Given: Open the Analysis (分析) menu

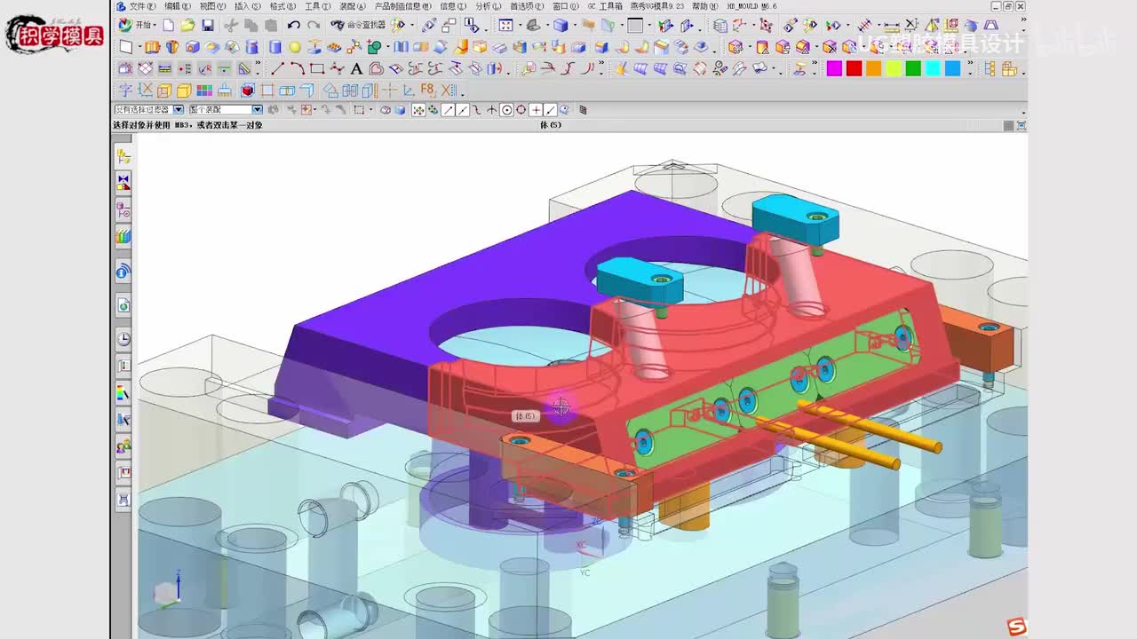Looking at the screenshot, I should click(489, 6).
